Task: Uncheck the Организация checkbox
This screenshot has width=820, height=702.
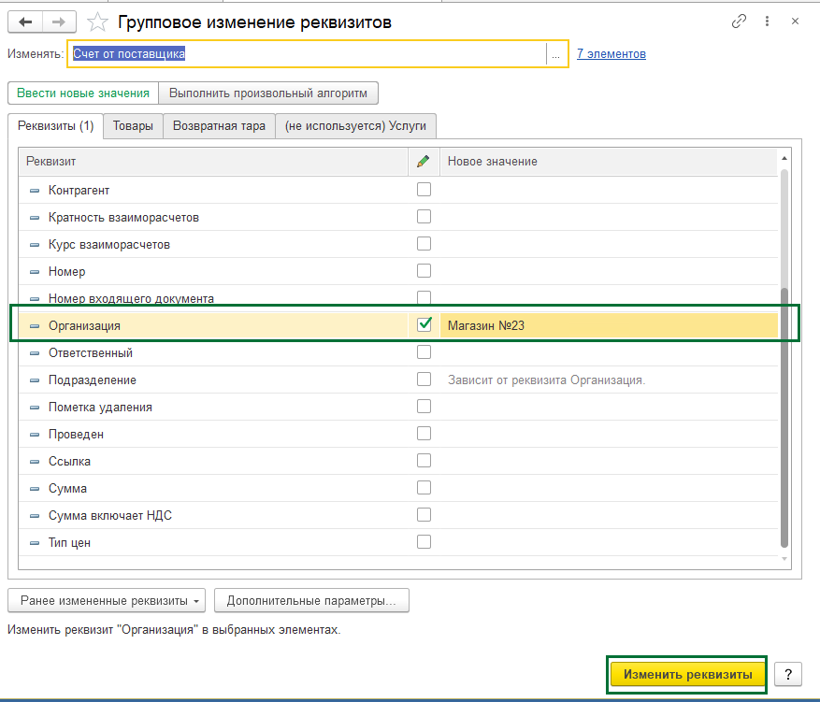Action: [x=424, y=324]
